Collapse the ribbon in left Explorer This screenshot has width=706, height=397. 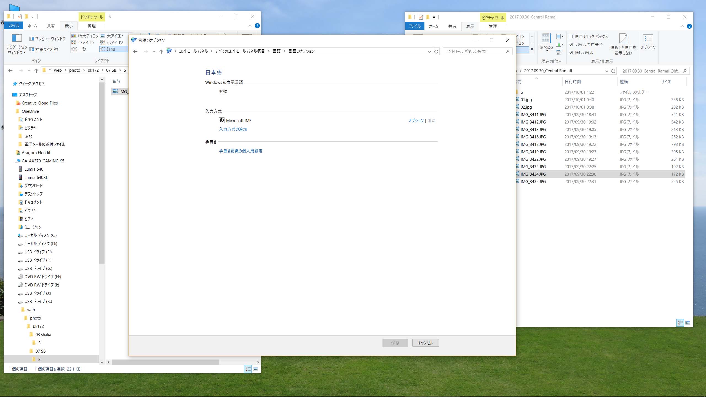pos(250,26)
